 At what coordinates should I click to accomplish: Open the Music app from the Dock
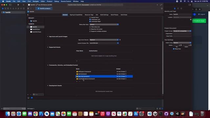point(102,114)
